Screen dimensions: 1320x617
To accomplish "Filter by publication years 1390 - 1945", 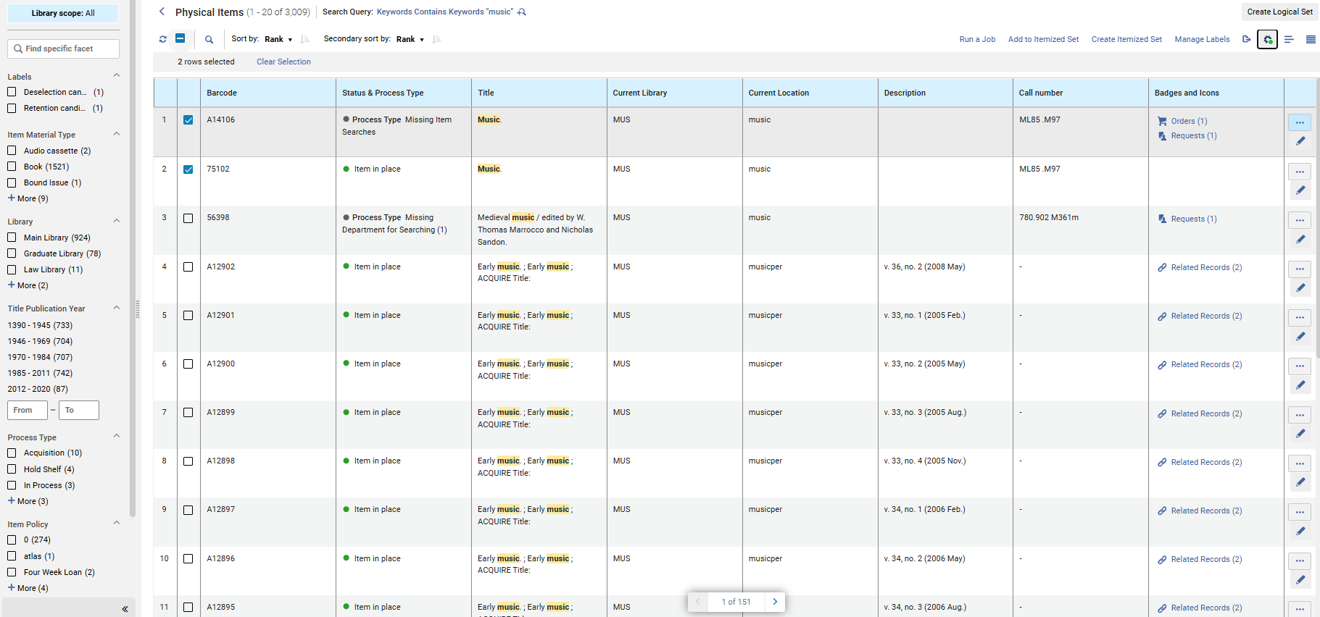I will tap(40, 325).
